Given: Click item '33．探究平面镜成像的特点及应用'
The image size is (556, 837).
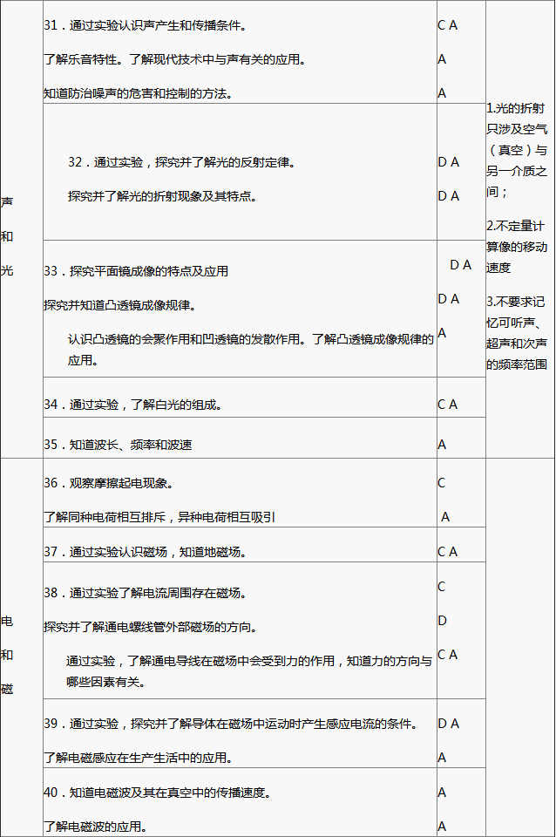Looking at the screenshot, I should (x=136, y=271).
